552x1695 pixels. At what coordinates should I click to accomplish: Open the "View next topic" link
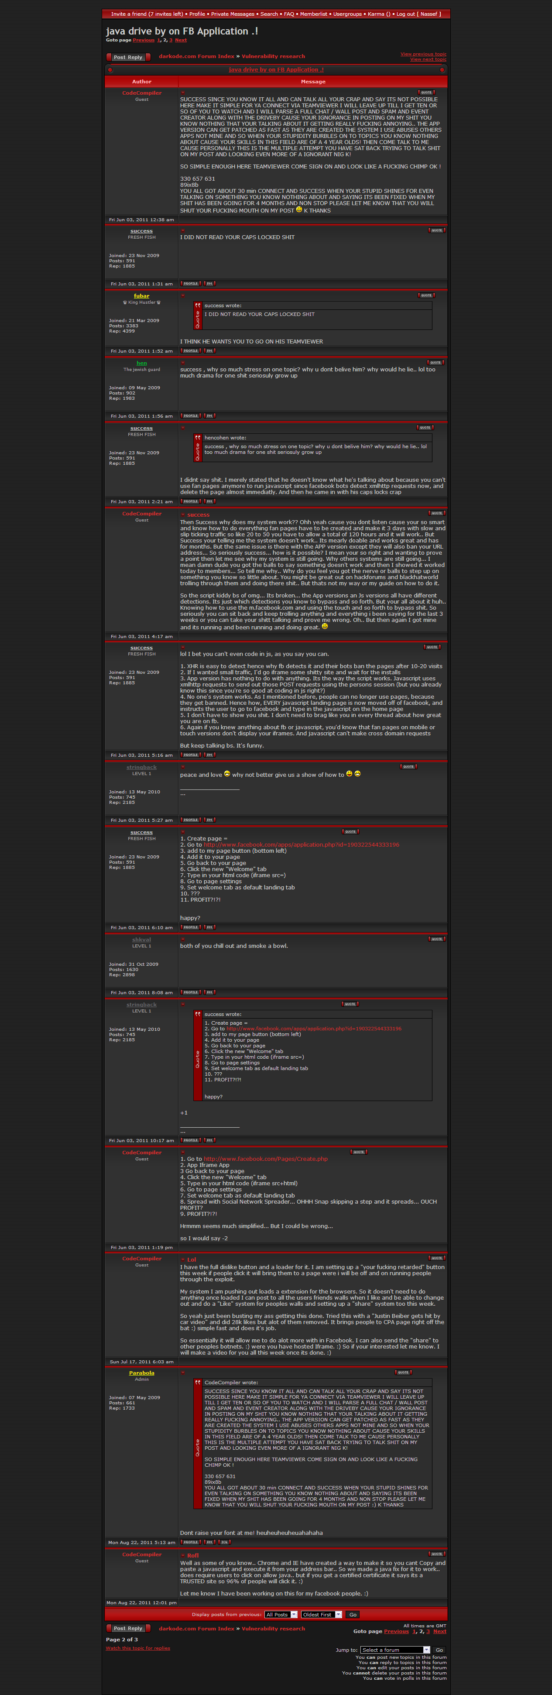[428, 59]
